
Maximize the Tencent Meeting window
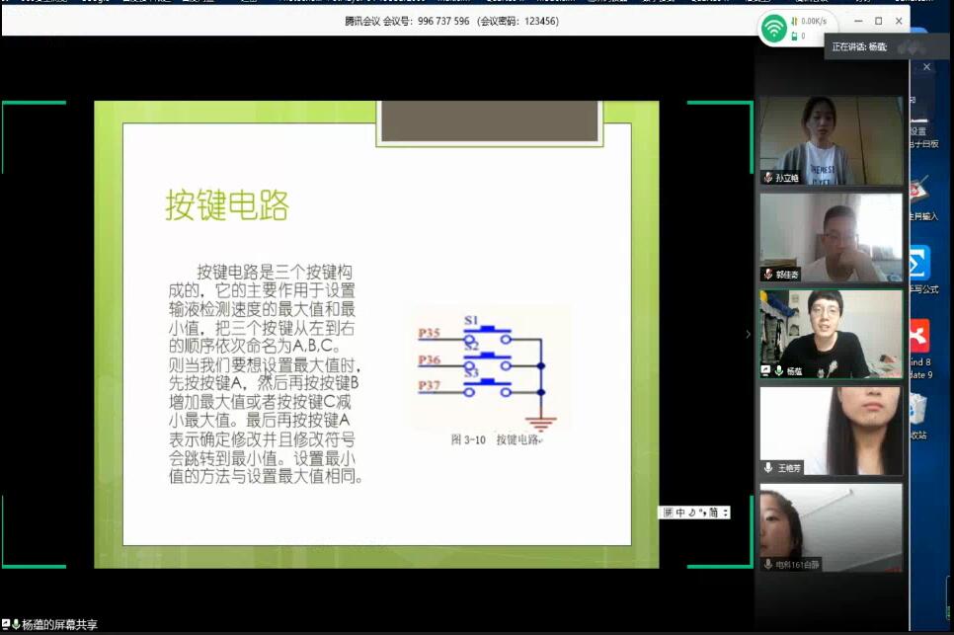[878, 21]
